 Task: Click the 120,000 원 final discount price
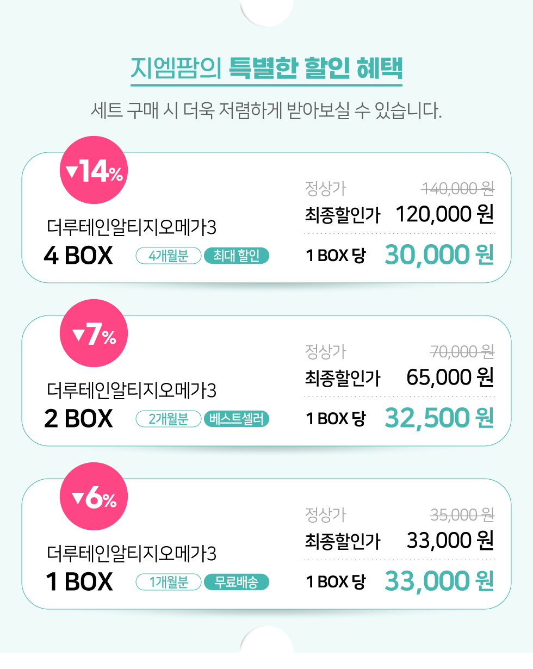(x=444, y=214)
